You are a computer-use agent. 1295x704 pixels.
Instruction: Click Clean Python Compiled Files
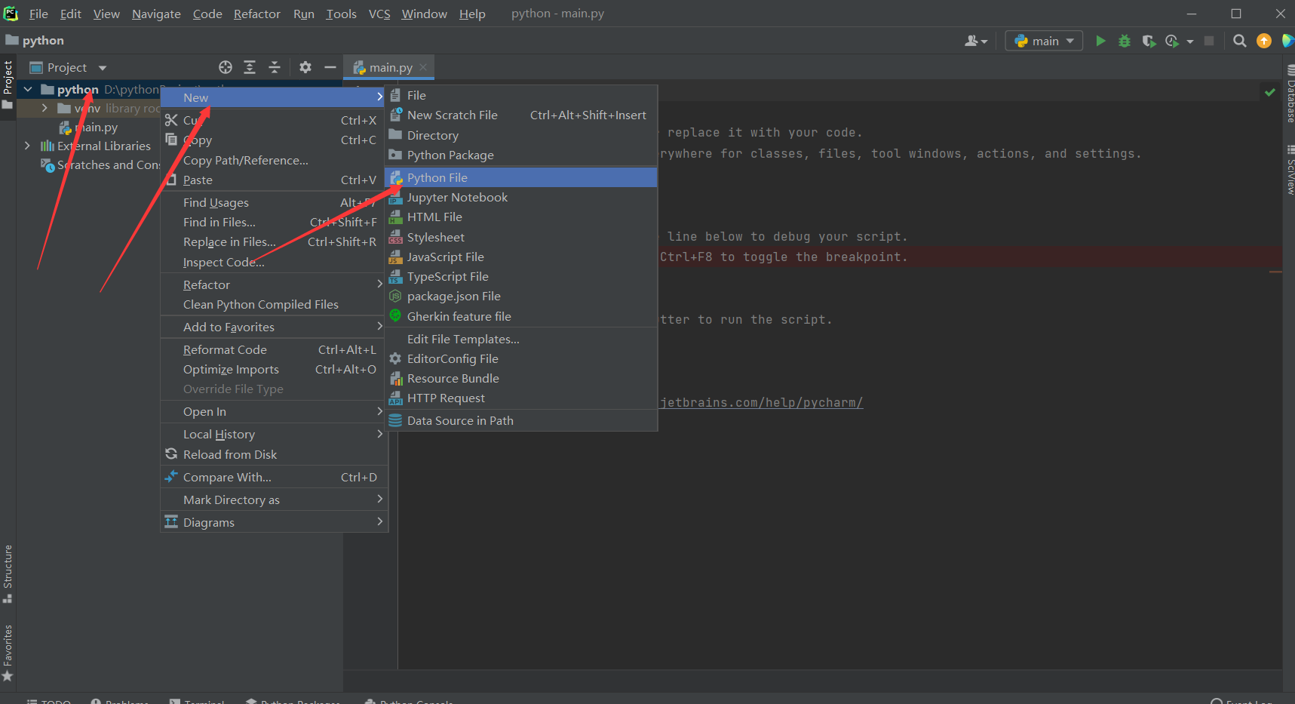pos(274,304)
